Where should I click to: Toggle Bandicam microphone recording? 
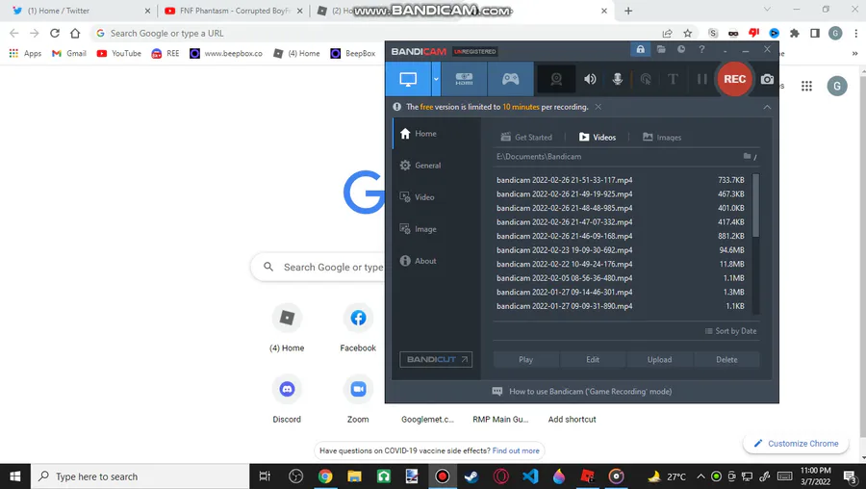click(618, 79)
